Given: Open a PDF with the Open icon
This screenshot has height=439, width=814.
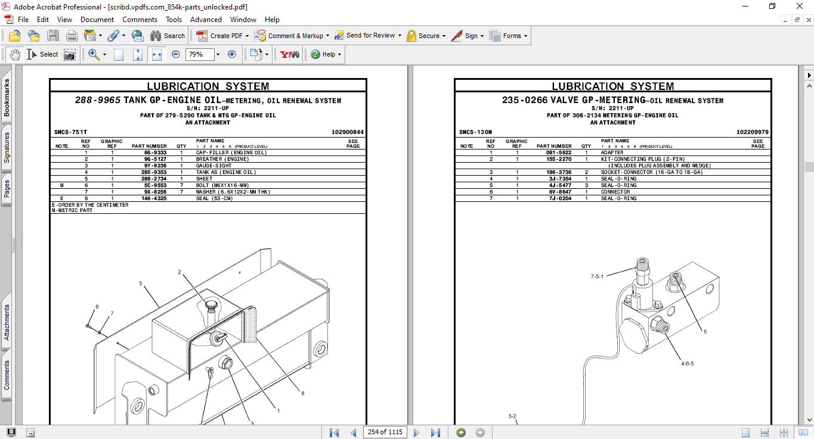Looking at the screenshot, I should coord(15,36).
